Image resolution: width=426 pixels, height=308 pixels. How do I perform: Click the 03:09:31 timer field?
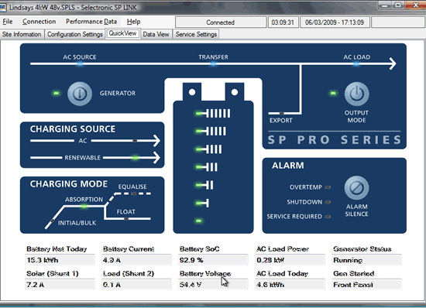pos(283,22)
